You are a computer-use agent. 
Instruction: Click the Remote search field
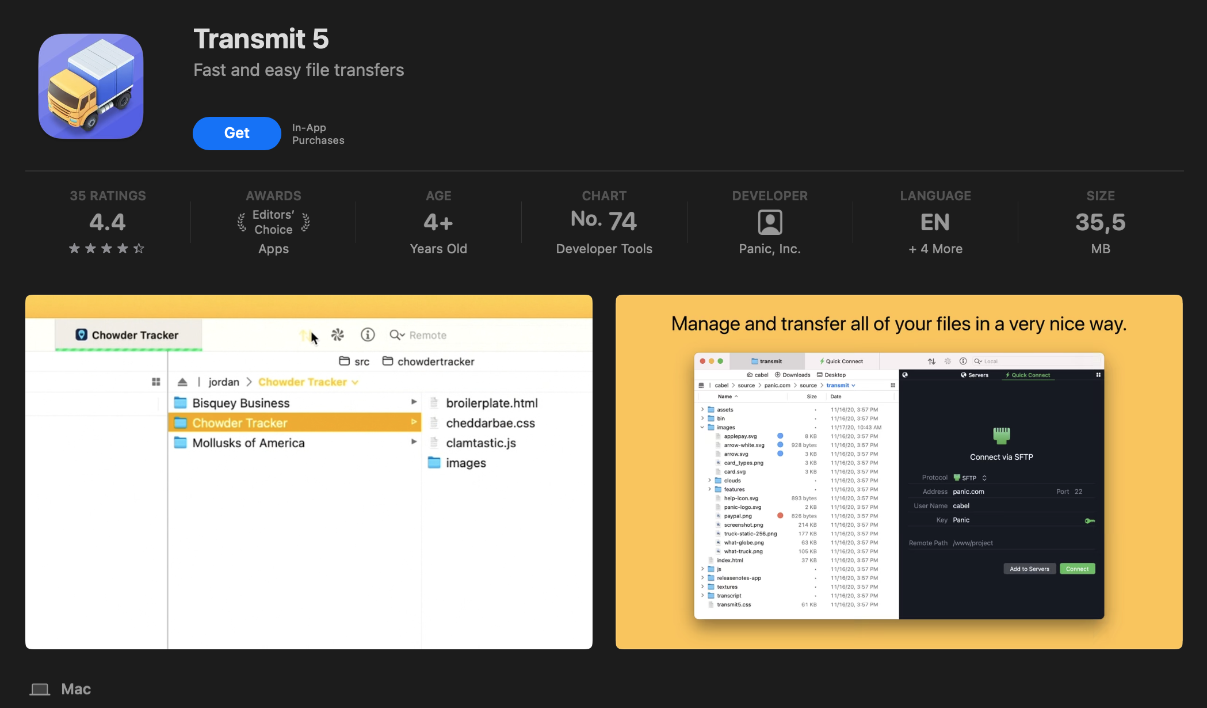click(427, 335)
